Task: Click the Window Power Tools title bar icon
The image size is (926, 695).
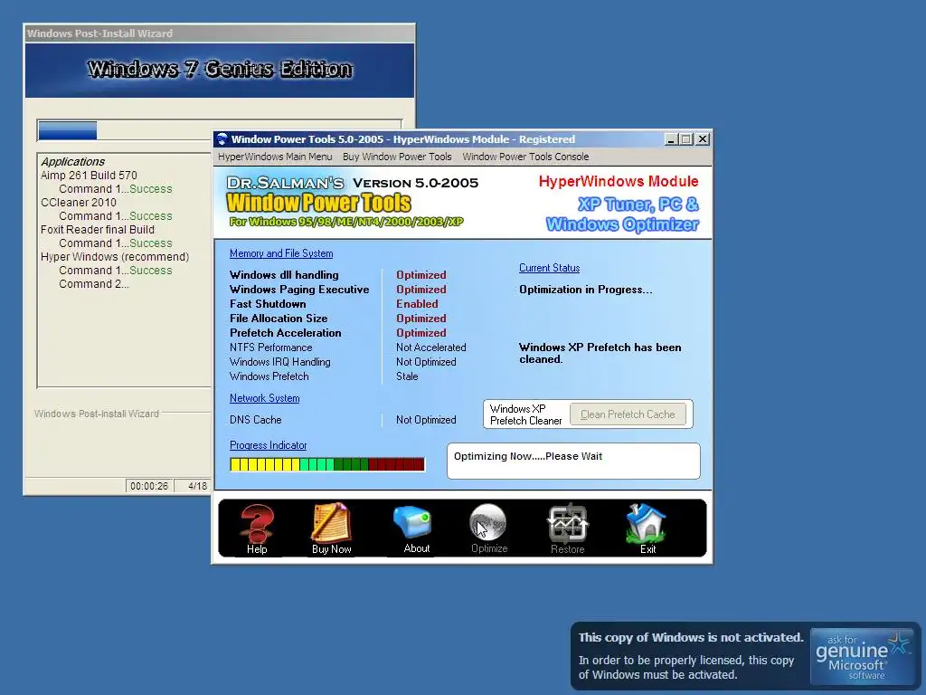Action: [222, 139]
